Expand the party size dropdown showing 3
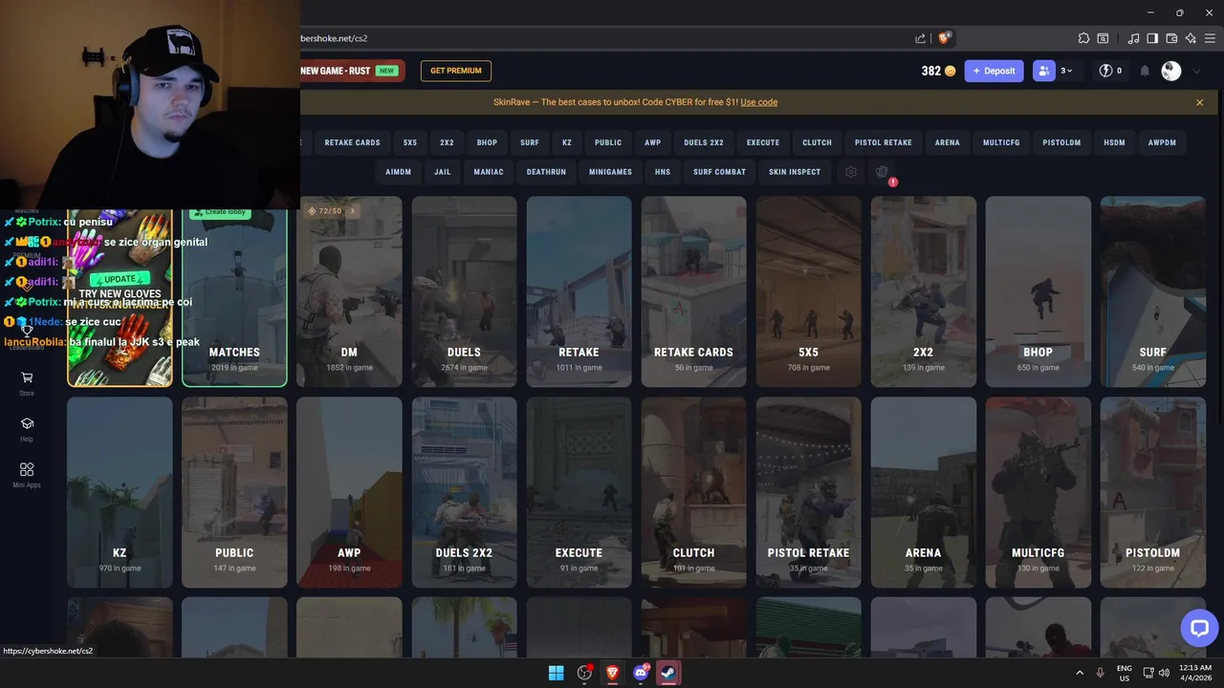Viewport: 1224px width, 688px height. [x=1065, y=71]
